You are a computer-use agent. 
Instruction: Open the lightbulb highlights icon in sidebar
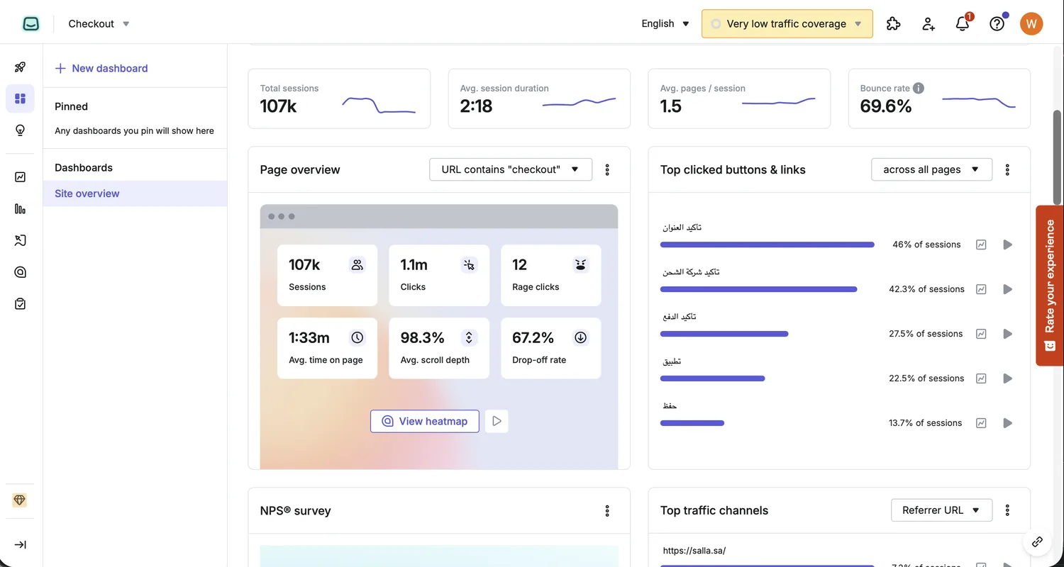pyautogui.click(x=20, y=130)
